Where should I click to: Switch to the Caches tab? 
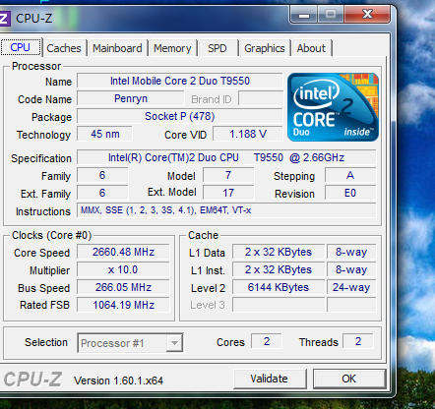pos(64,48)
